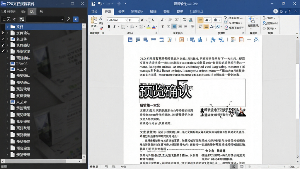
Task: Open the Quick Access Toolbar customize arrow
Action: 125,4
